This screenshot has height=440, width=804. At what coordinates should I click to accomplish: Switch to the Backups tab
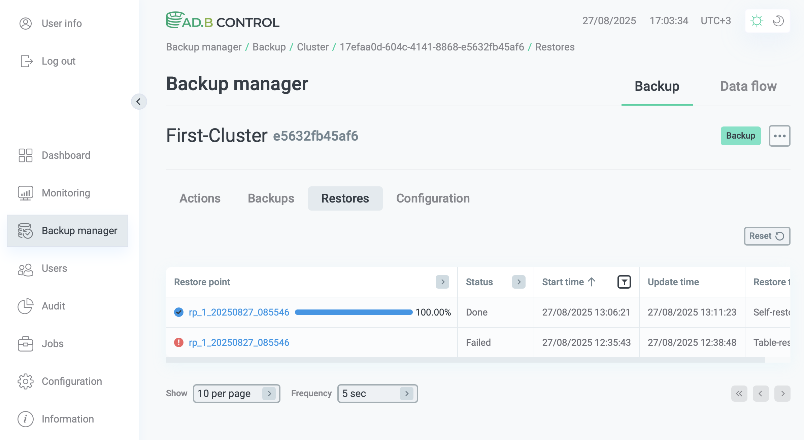tap(271, 198)
